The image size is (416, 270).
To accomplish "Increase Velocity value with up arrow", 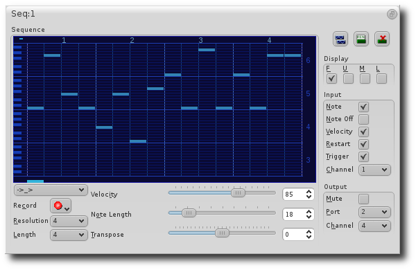I will point(309,192).
